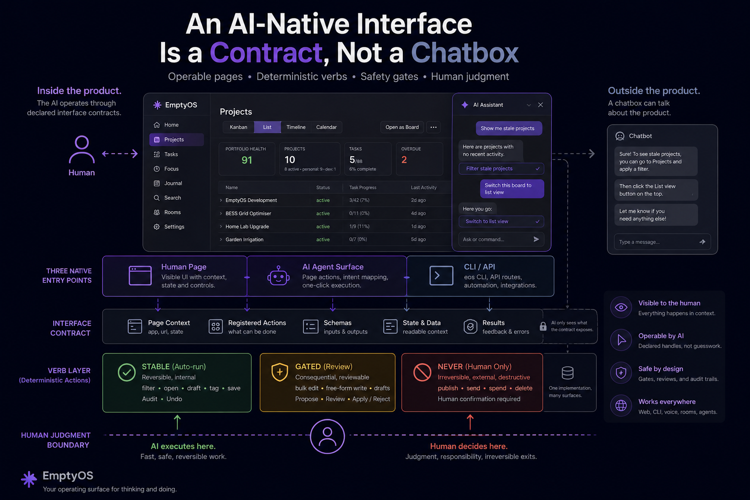750x500 pixels.
Task: Switch to the Kanban tab
Action: 239,127
